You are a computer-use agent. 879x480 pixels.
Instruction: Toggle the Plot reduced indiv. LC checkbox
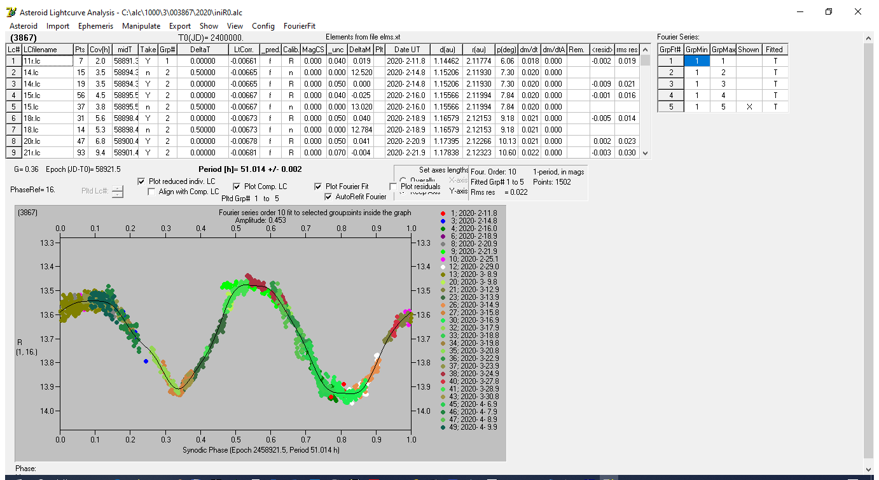141,181
